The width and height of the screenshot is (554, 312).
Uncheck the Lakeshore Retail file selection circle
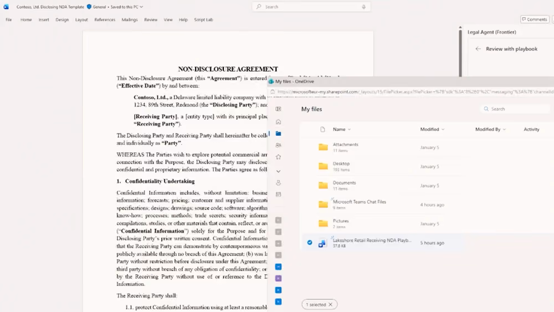(x=310, y=242)
